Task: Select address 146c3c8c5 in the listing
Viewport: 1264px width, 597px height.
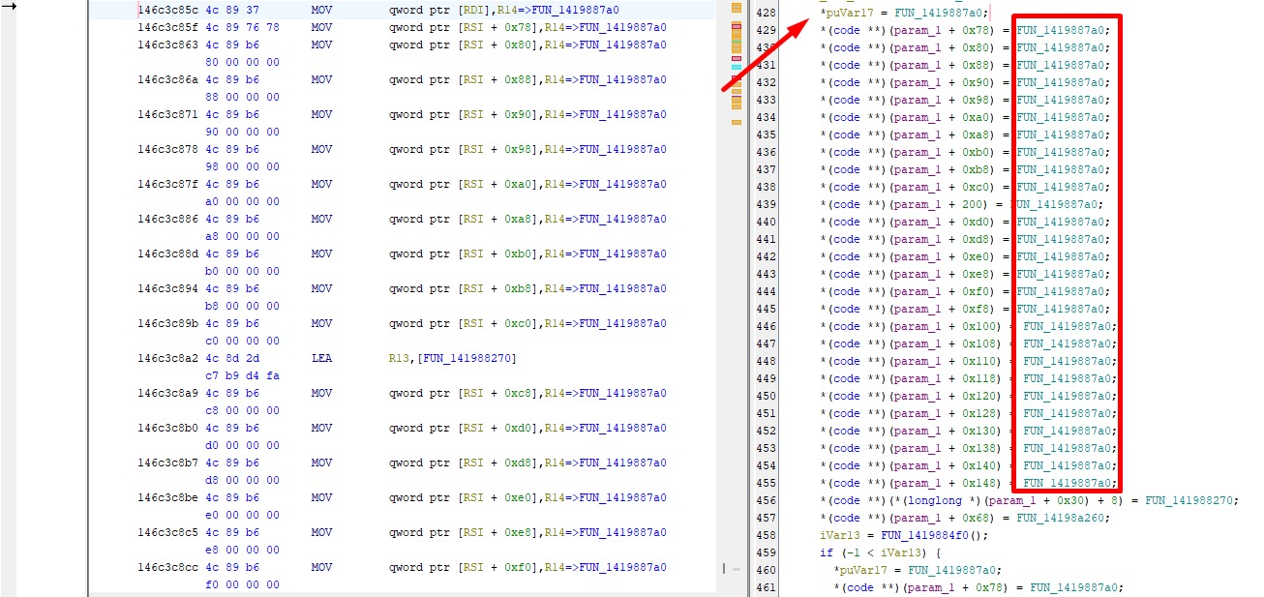Action: coord(167,532)
